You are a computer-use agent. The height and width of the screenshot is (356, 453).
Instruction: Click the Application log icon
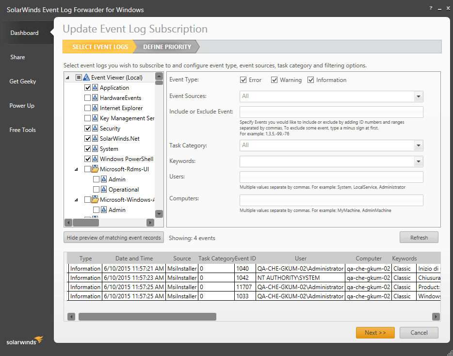pyautogui.click(x=96, y=88)
